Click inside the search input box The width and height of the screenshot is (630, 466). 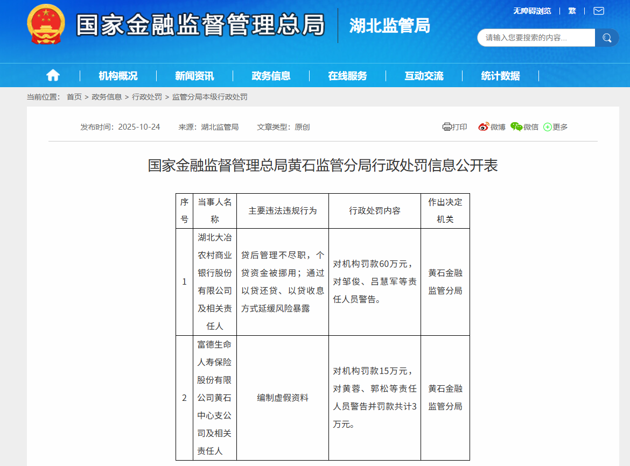(x=533, y=38)
